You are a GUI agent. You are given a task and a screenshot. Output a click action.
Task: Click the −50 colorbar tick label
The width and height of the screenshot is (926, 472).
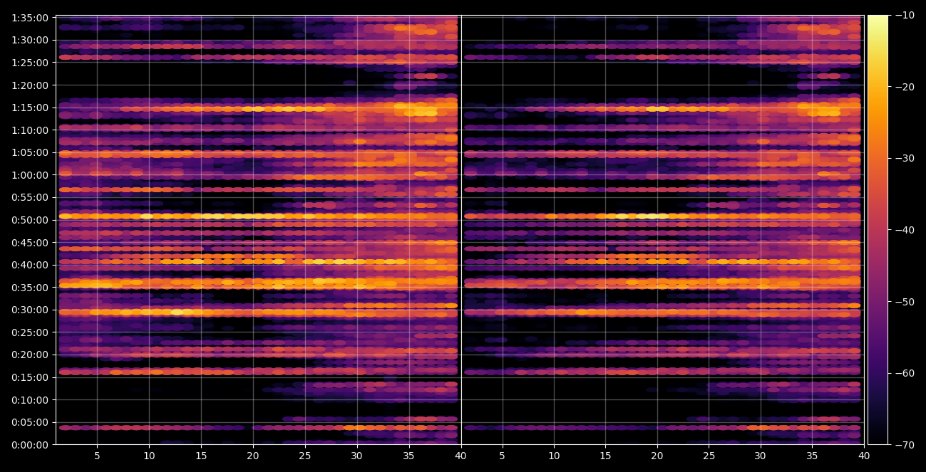click(905, 302)
